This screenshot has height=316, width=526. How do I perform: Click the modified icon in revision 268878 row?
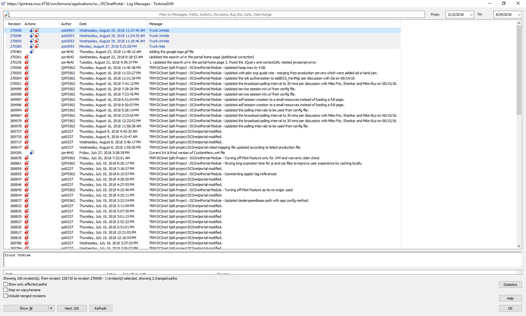coord(26,158)
